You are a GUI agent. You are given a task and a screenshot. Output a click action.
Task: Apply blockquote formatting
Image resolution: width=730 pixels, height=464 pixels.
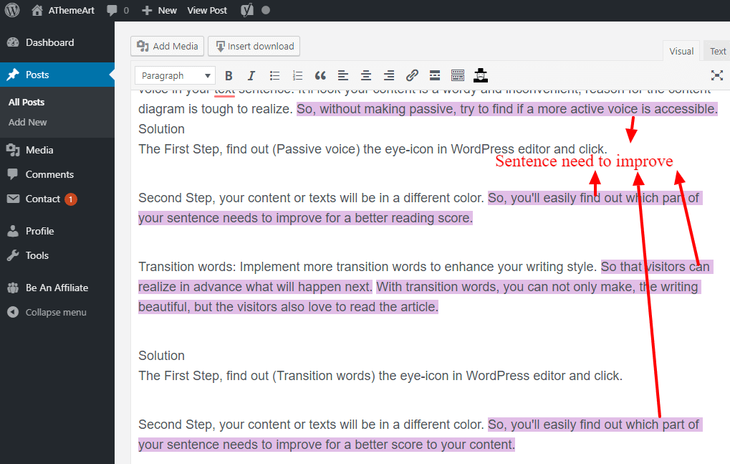click(x=320, y=75)
